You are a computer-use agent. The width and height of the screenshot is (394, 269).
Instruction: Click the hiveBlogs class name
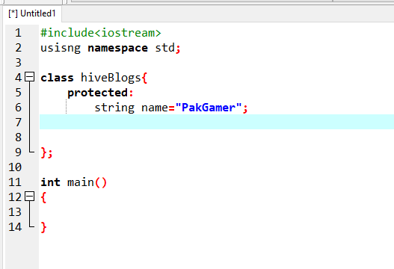coord(111,78)
